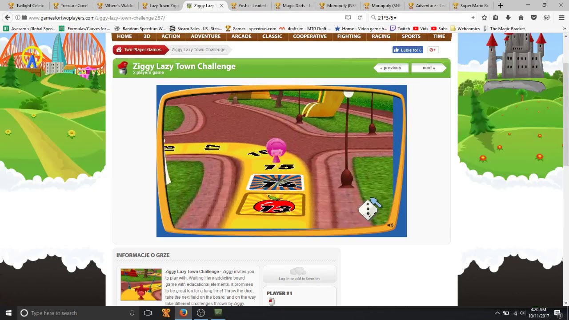Open the FIGHTING games category

tap(349, 36)
